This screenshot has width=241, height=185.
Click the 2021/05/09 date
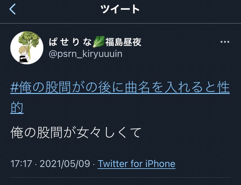point(65,164)
